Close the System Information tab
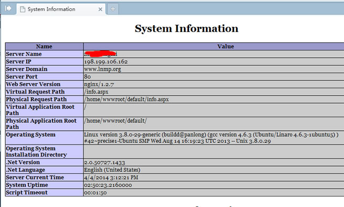Viewport: 344px width, 207px height. (x=100, y=9)
